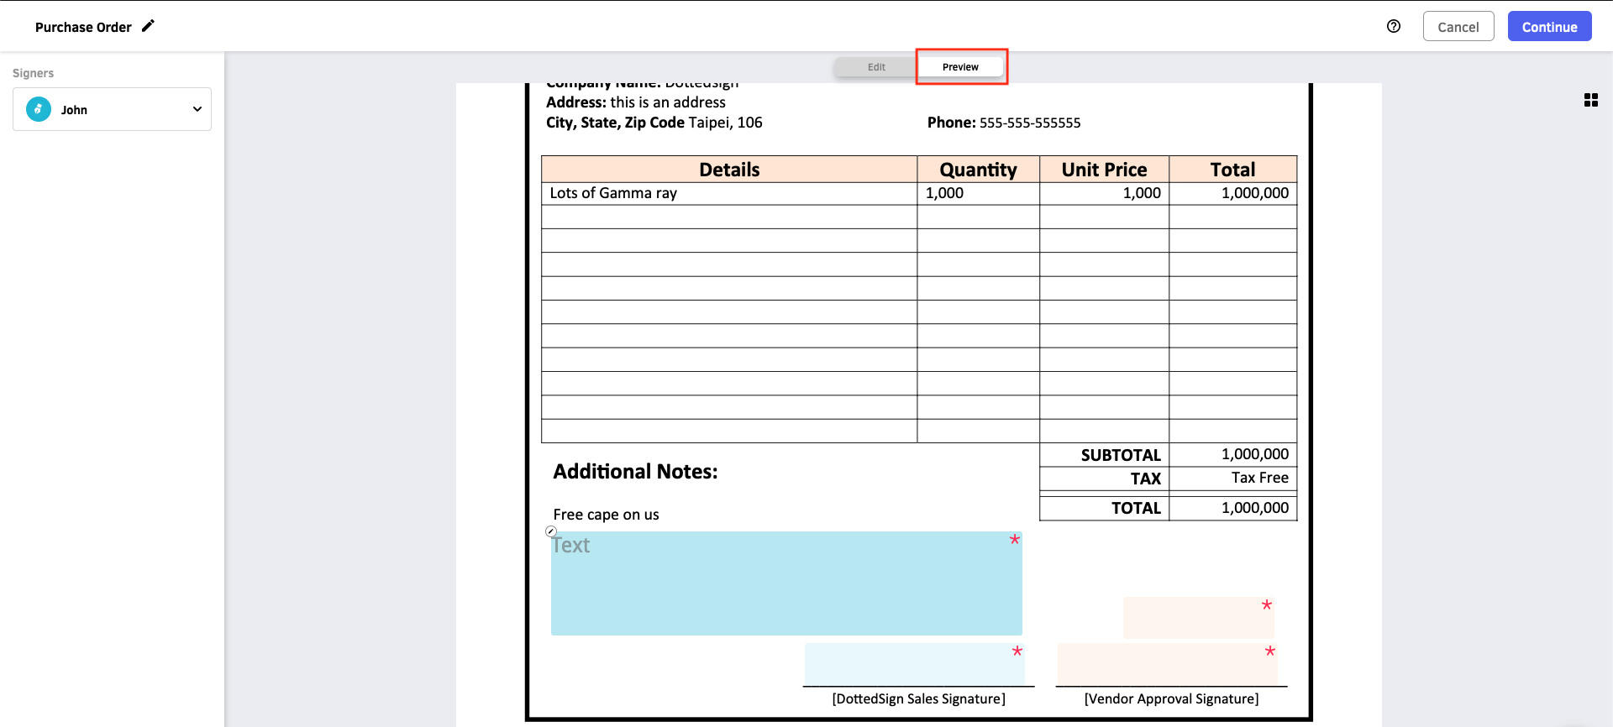Switch to the Preview tab
Image resolution: width=1613 pixels, height=727 pixels.
click(x=960, y=67)
